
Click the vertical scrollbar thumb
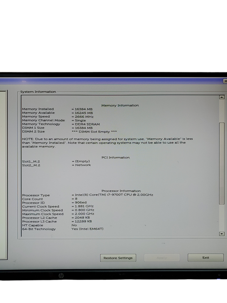coord(222,164)
